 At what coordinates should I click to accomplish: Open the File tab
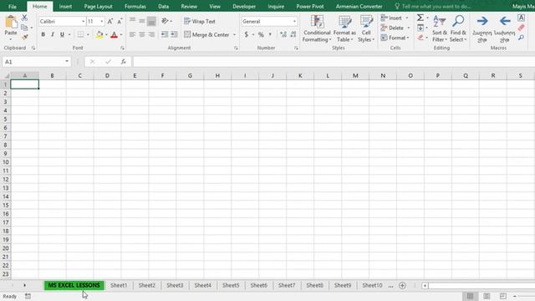coord(13,7)
